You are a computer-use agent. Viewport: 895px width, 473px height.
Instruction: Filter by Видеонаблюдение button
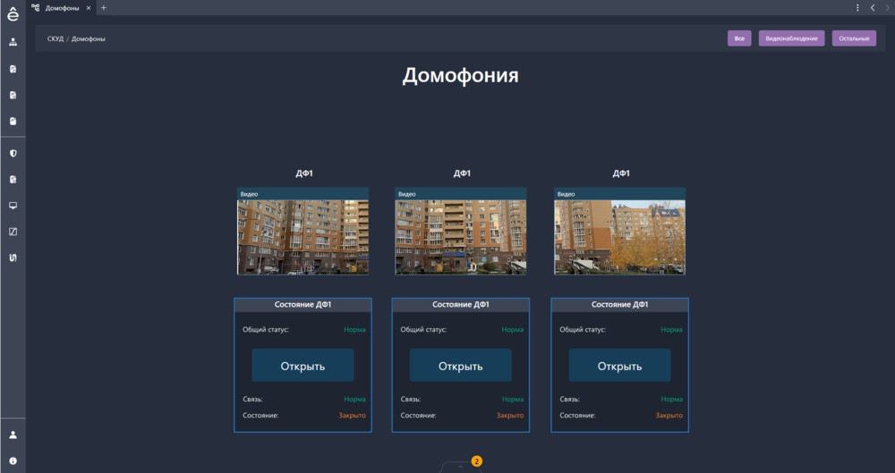pos(791,38)
